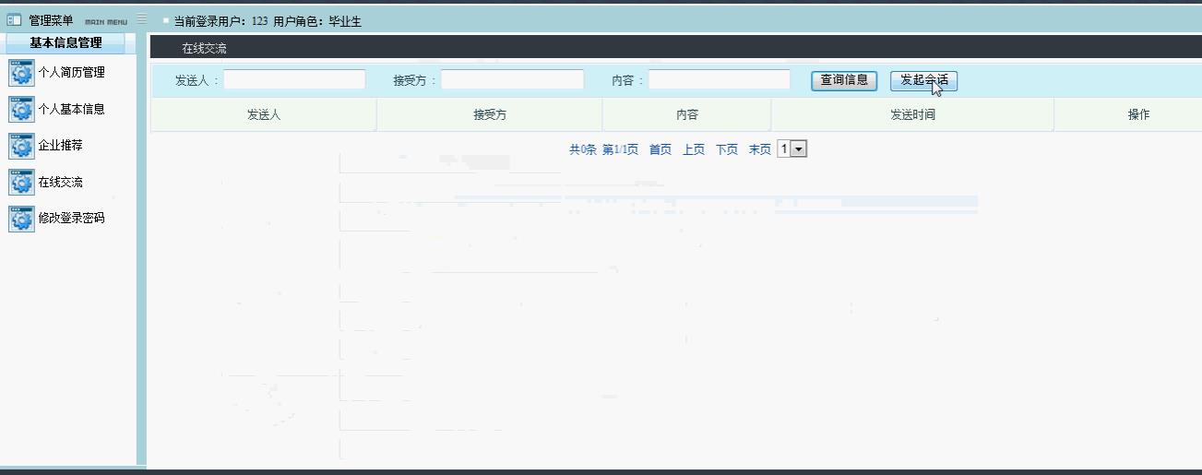Click the 发送时间 column header
The image size is (1202, 475).
click(912, 115)
